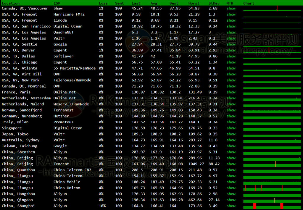
Task: Open MTR show link for Vancouver Shaw
Action: click(231, 8)
